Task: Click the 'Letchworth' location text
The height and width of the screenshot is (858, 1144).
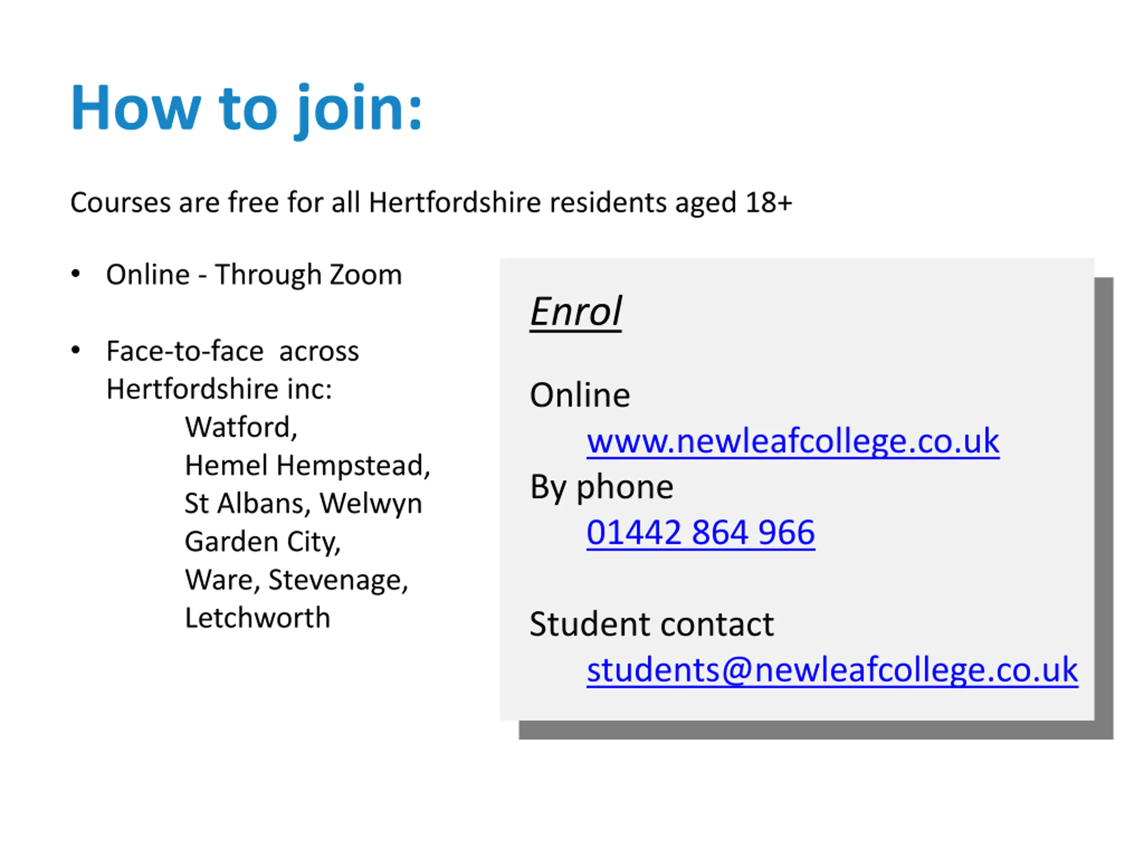Action: tap(257, 618)
